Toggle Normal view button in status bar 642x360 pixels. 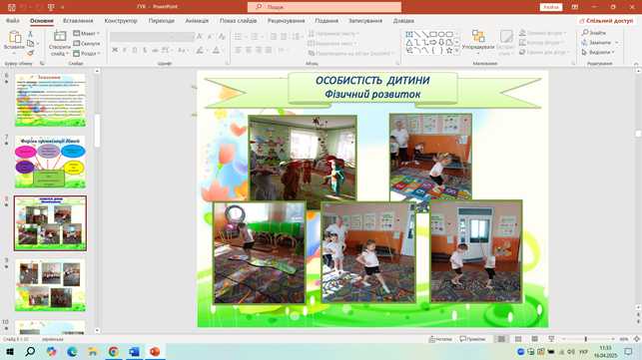pyautogui.click(x=501, y=339)
